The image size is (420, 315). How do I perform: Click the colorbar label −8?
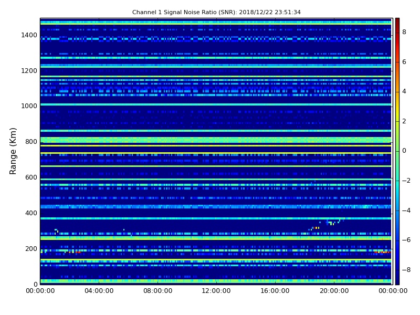pos(406,270)
